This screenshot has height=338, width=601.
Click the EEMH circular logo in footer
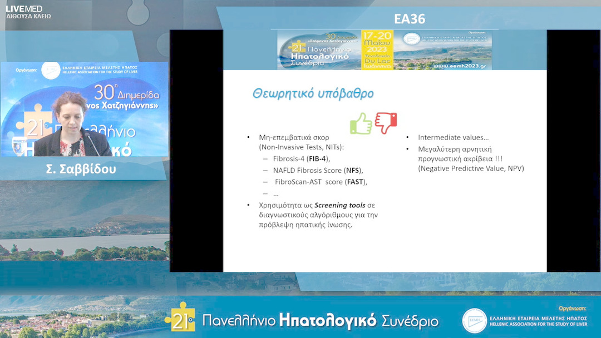pos(474,320)
